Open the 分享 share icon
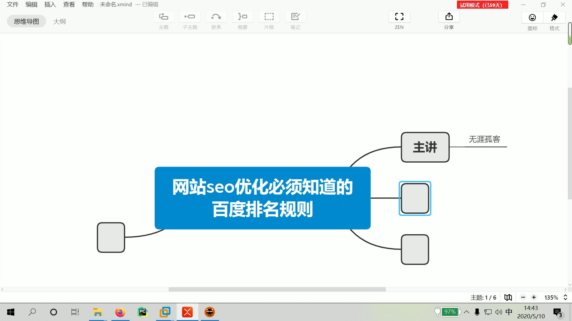Image resolution: width=572 pixels, height=321 pixels. [x=449, y=17]
